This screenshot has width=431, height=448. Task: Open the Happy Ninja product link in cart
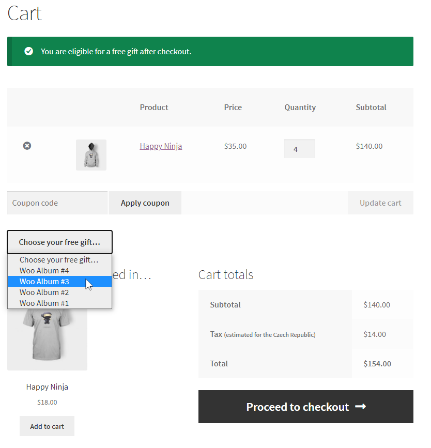click(161, 146)
